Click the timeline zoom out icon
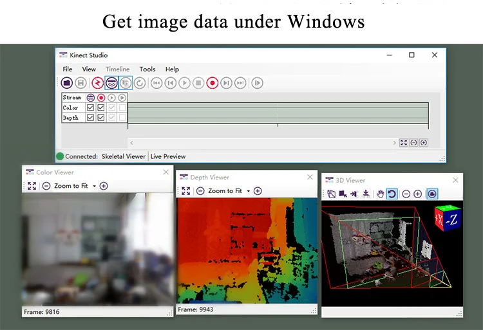 (413, 143)
